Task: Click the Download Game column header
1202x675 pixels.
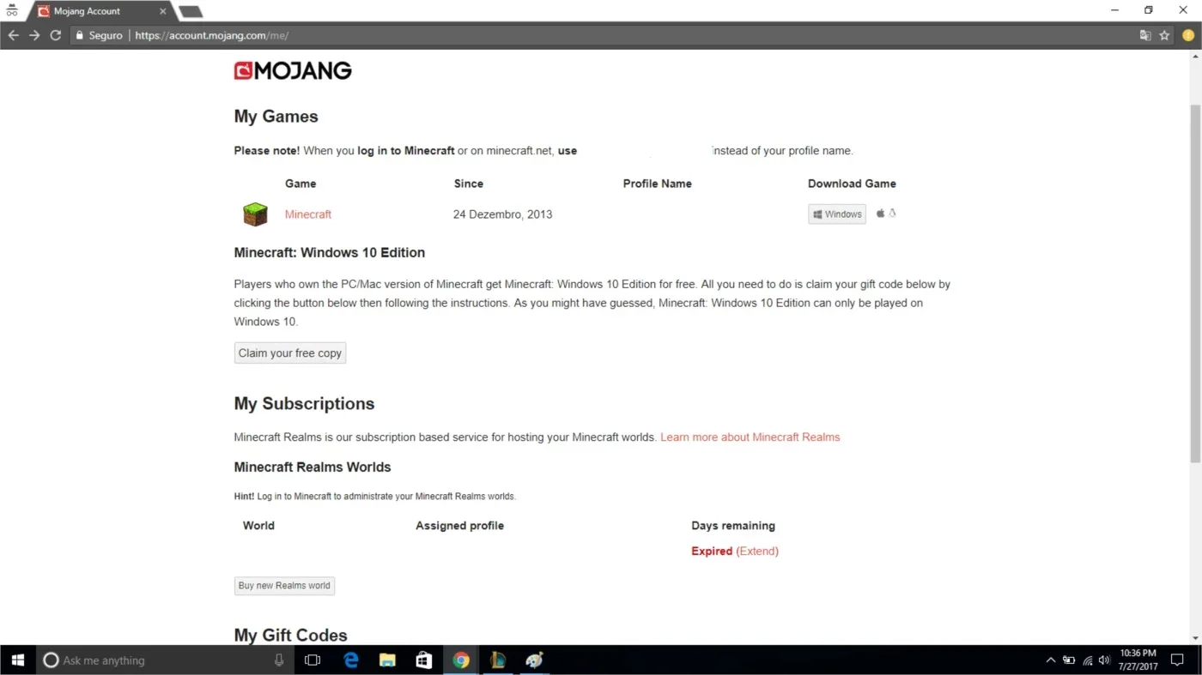Action: tap(852, 184)
